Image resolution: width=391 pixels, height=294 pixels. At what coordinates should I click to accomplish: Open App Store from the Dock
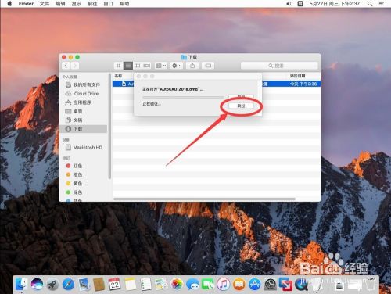pos(255,284)
